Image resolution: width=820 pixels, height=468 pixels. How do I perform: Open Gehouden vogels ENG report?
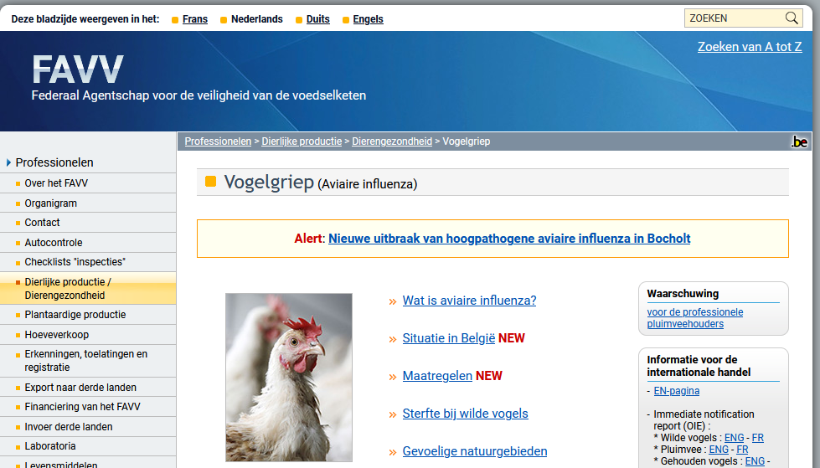(x=755, y=461)
